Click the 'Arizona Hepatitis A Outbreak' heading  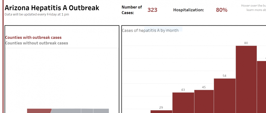click(52, 8)
